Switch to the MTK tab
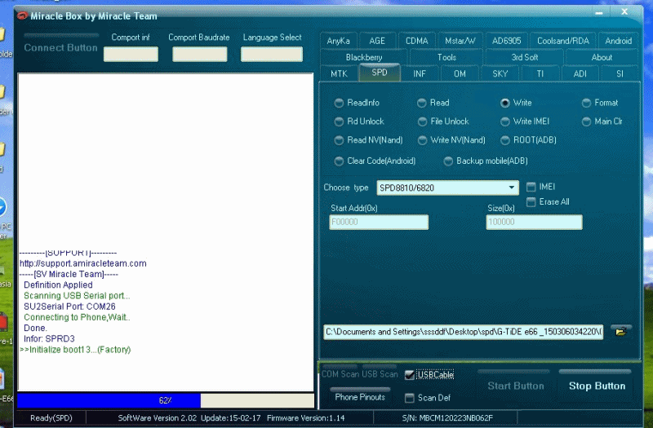Screen dimensions: 653x428 point(339,73)
